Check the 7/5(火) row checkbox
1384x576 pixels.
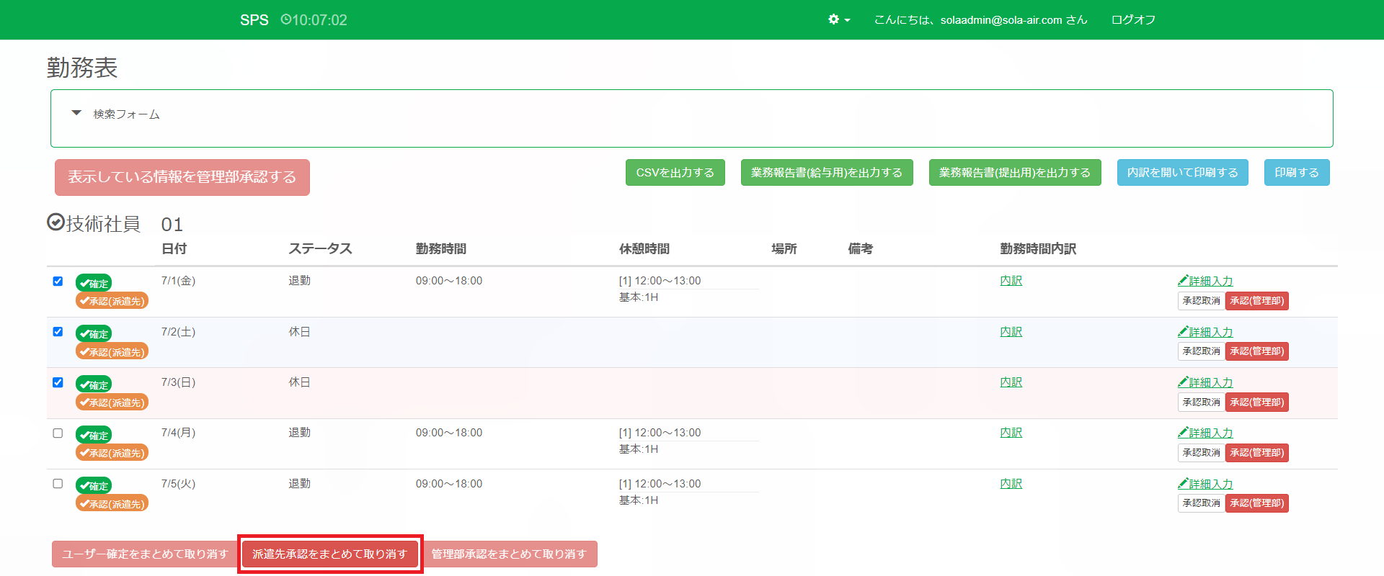tap(58, 484)
